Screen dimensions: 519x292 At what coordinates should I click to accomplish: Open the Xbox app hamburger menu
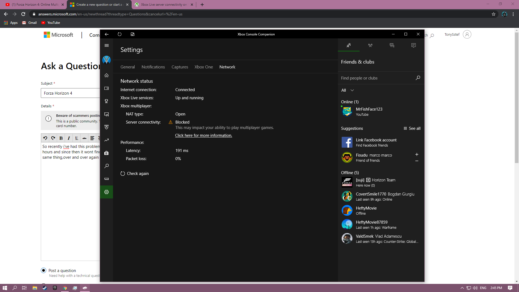pyautogui.click(x=107, y=45)
